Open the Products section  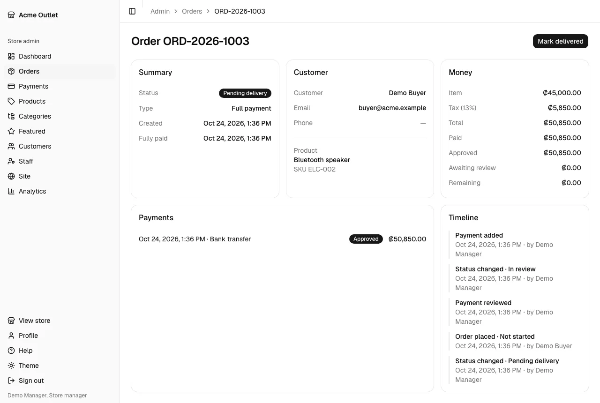(60, 101)
